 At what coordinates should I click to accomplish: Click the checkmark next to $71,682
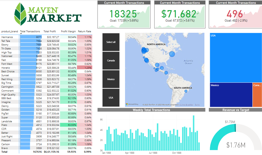coord(198,13)
